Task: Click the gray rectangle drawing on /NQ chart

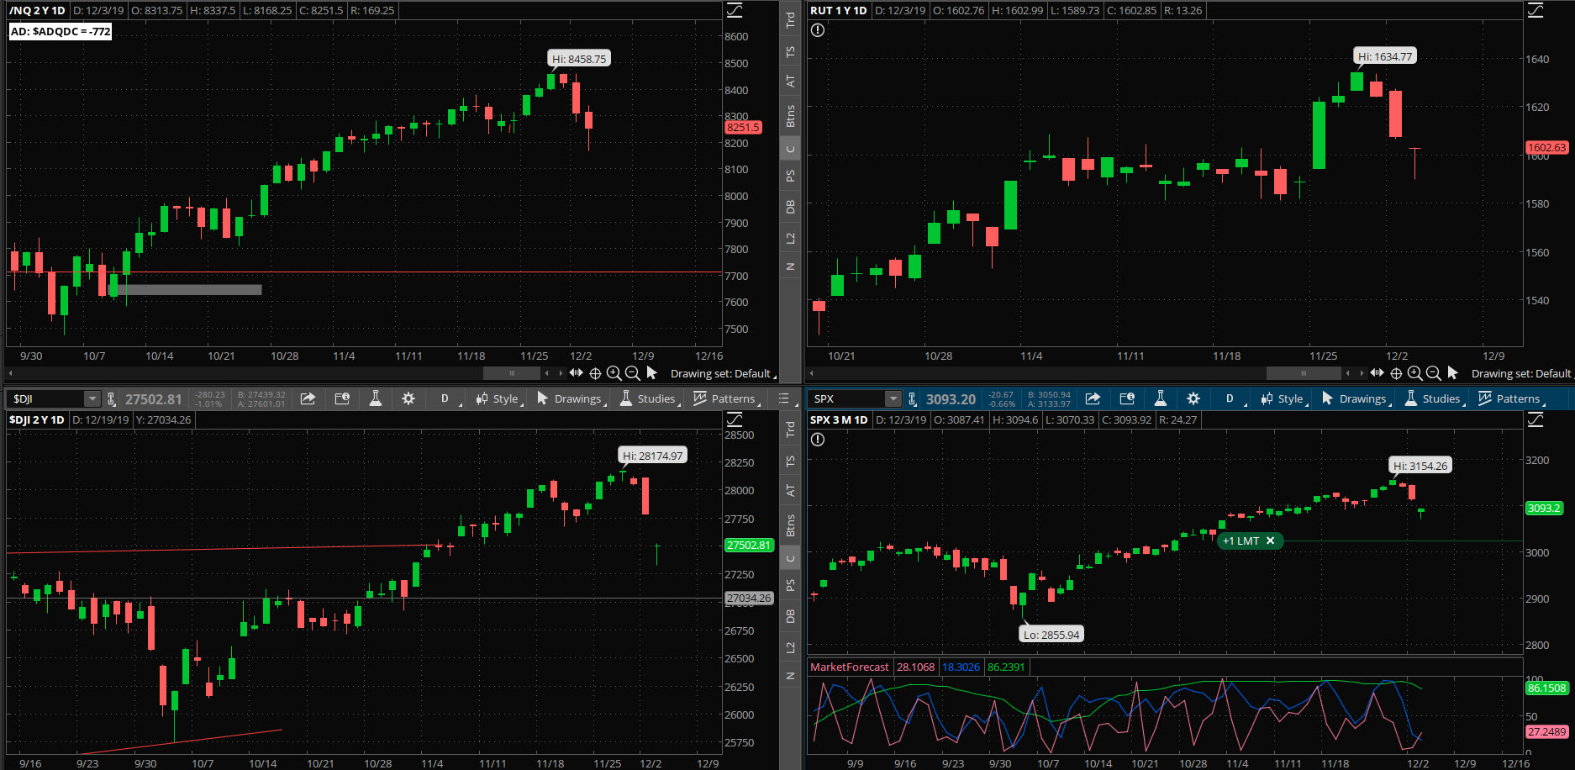Action: [187, 290]
